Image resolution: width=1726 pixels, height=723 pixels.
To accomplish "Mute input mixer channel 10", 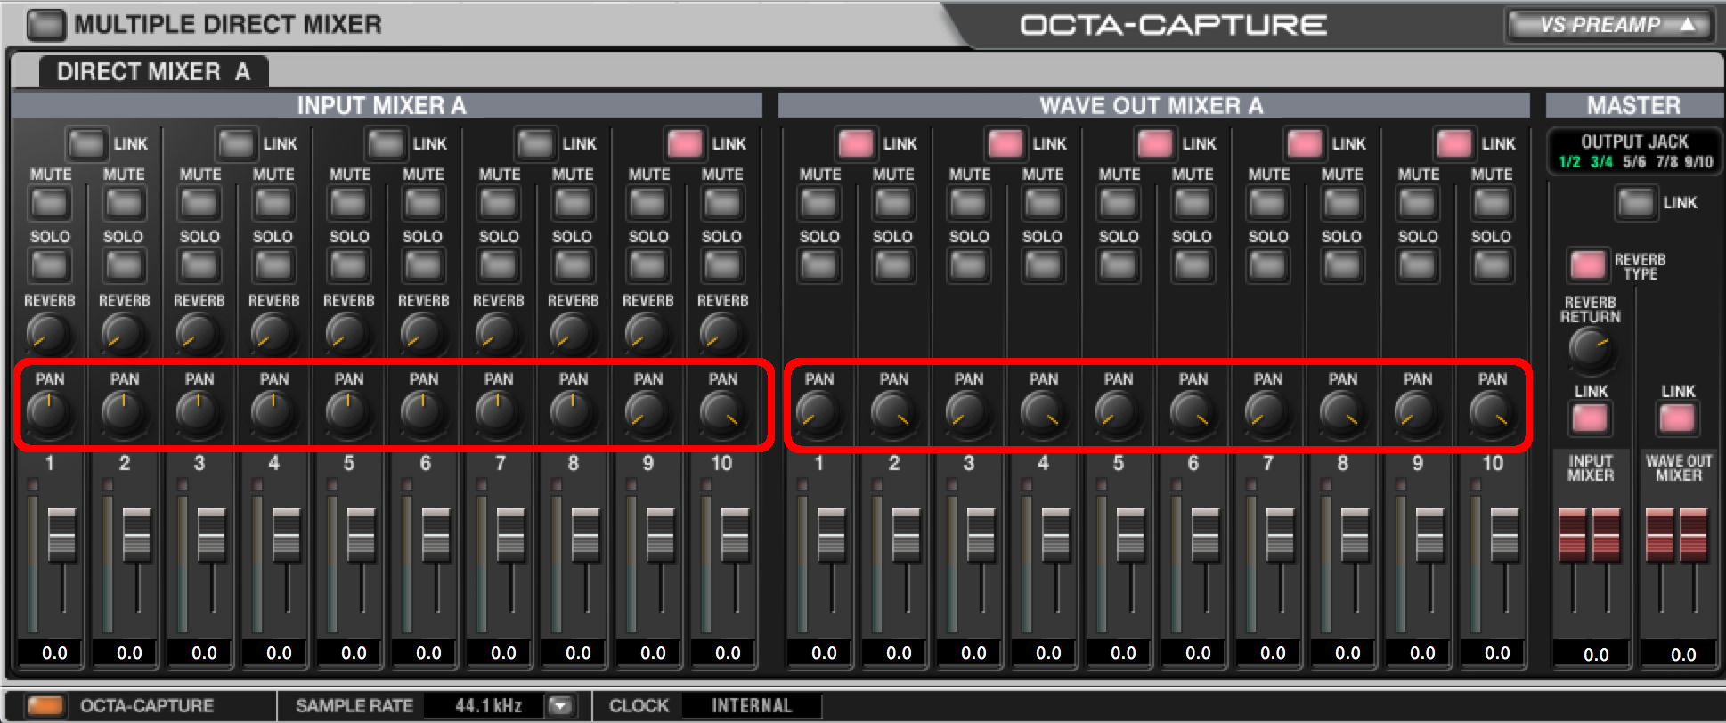I will (722, 204).
